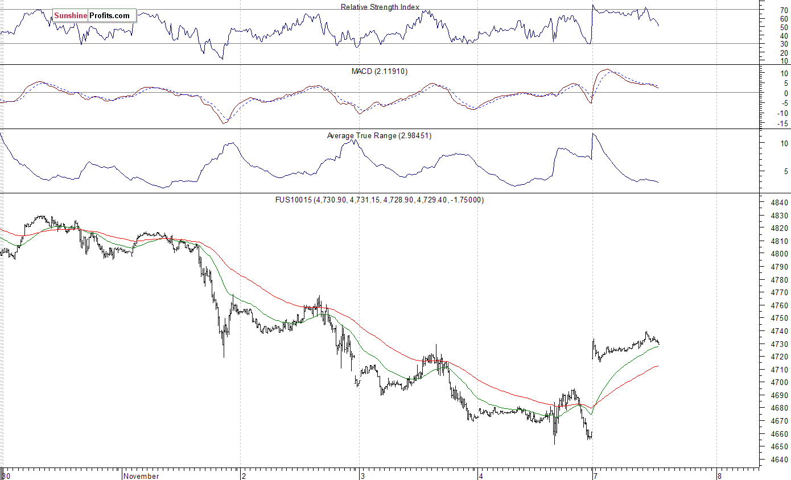Click price axis label 4660
The height and width of the screenshot is (480, 791).
click(780, 434)
